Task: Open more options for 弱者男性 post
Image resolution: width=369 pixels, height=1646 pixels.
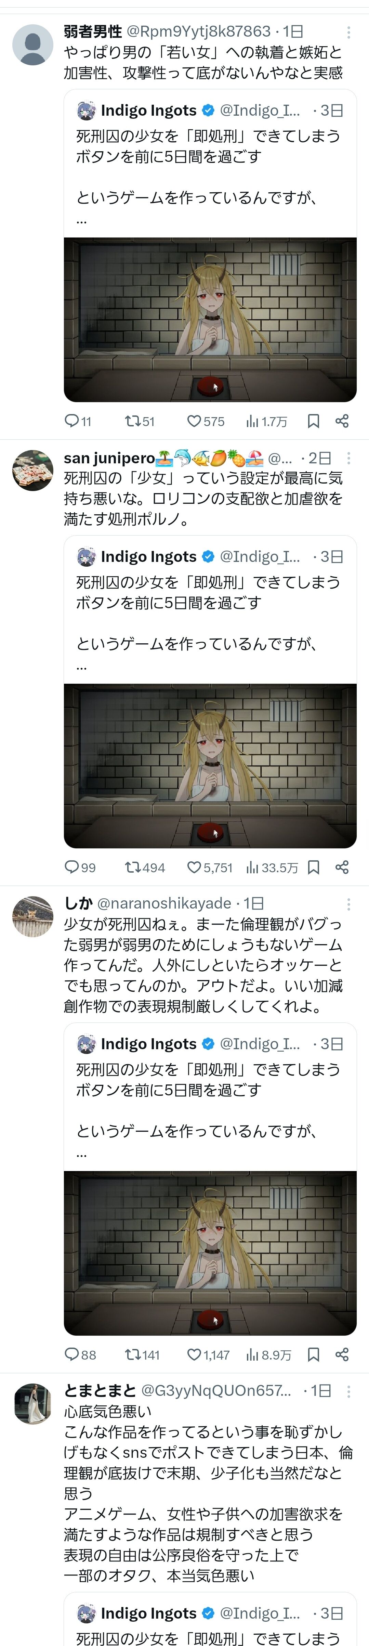Action: (348, 32)
